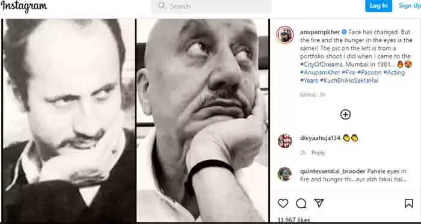Screen dimensions: 421x224
Task: Click the paper plane share icon
Action: pos(319,203)
